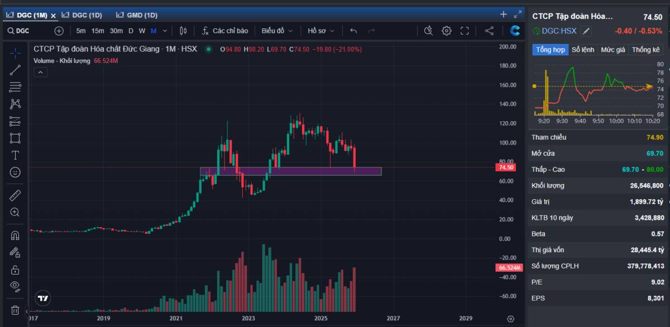Select the trend line drawing tool
Image resolution: width=670 pixels, height=327 pixels.
(x=15, y=70)
